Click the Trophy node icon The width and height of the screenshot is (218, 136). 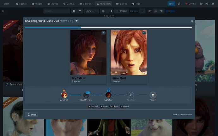(x=153, y=95)
